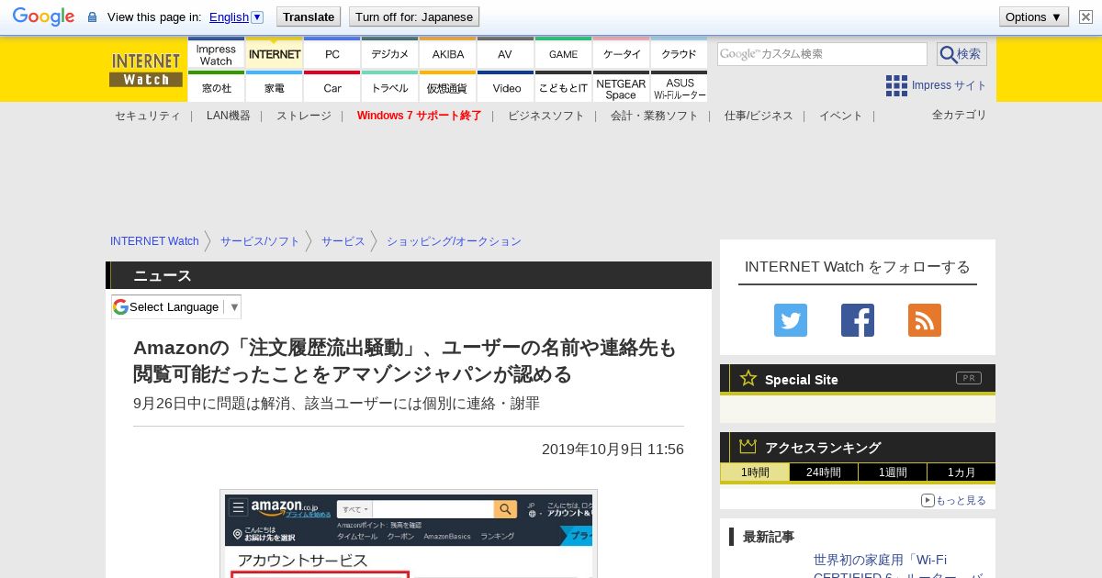Select the 1週間 ranking tab

click(x=893, y=472)
